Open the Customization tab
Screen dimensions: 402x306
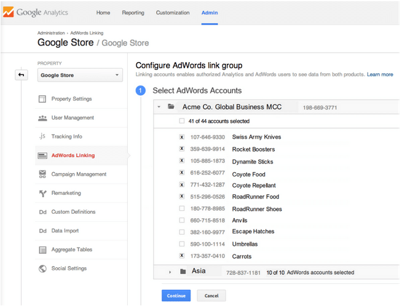point(173,12)
